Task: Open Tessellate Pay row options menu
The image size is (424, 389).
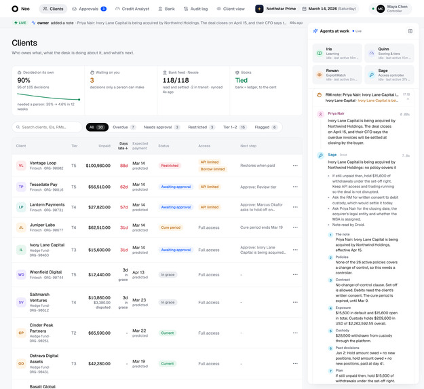Action: 295,187
